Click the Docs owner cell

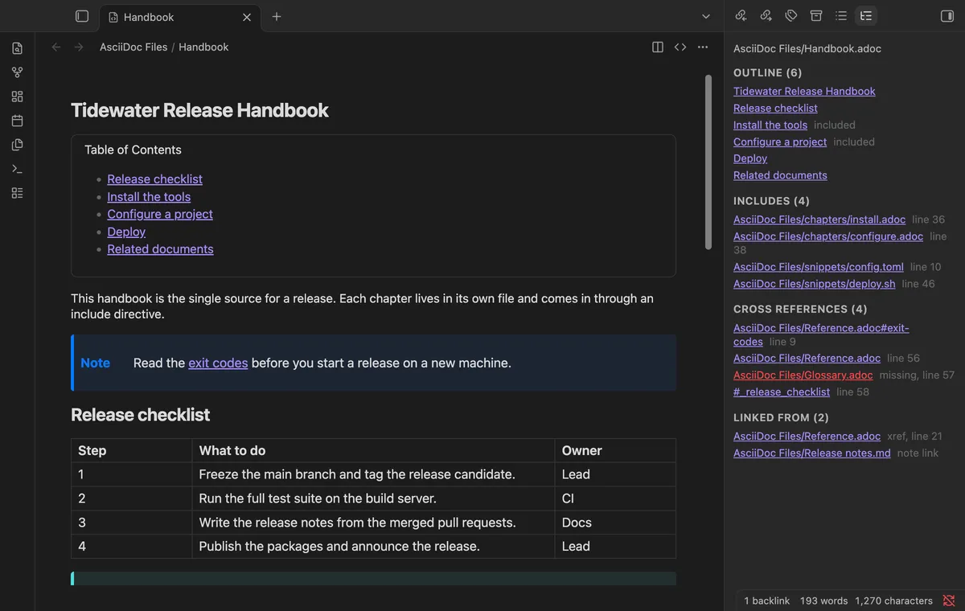(615, 523)
